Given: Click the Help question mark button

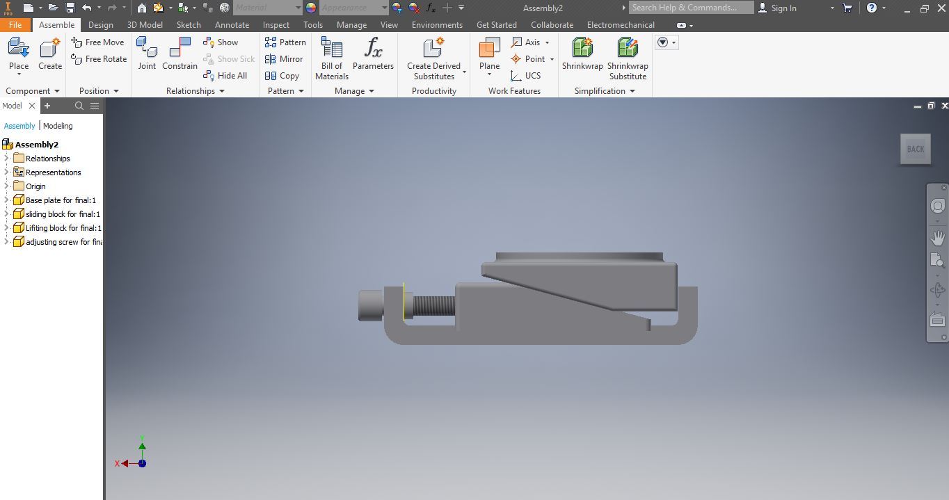Looking at the screenshot, I should (872, 8).
